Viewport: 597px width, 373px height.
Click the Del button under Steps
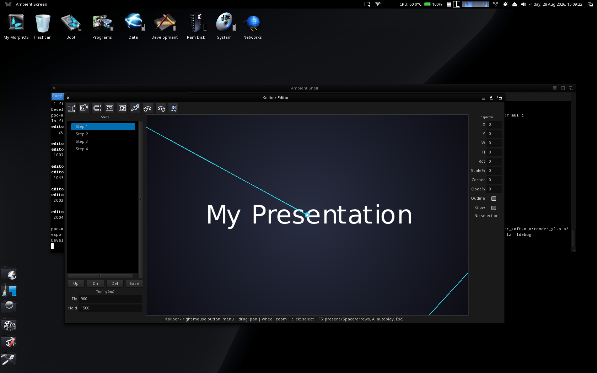coord(115,283)
